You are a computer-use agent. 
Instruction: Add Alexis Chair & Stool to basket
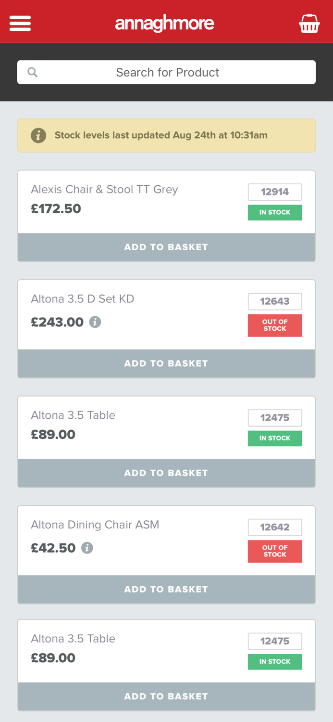click(166, 247)
